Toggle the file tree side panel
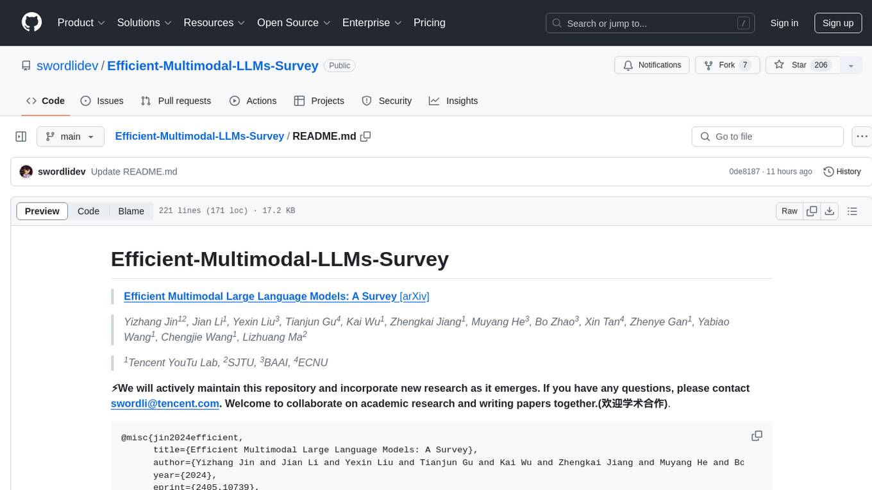Image resolution: width=872 pixels, height=490 pixels. (21, 137)
